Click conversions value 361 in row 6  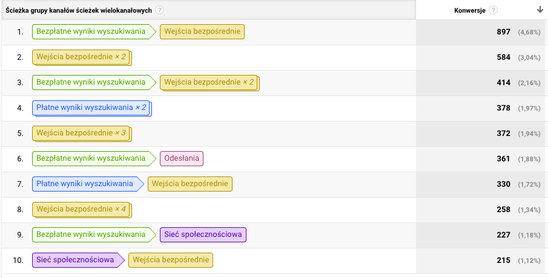504,159
